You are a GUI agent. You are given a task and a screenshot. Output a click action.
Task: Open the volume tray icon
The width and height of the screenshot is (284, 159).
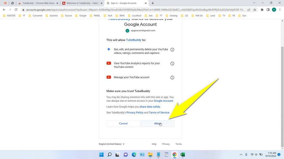pos(256,155)
